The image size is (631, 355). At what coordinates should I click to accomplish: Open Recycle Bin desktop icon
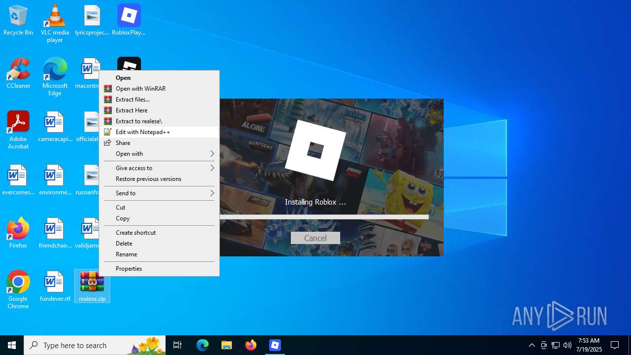coord(18,21)
